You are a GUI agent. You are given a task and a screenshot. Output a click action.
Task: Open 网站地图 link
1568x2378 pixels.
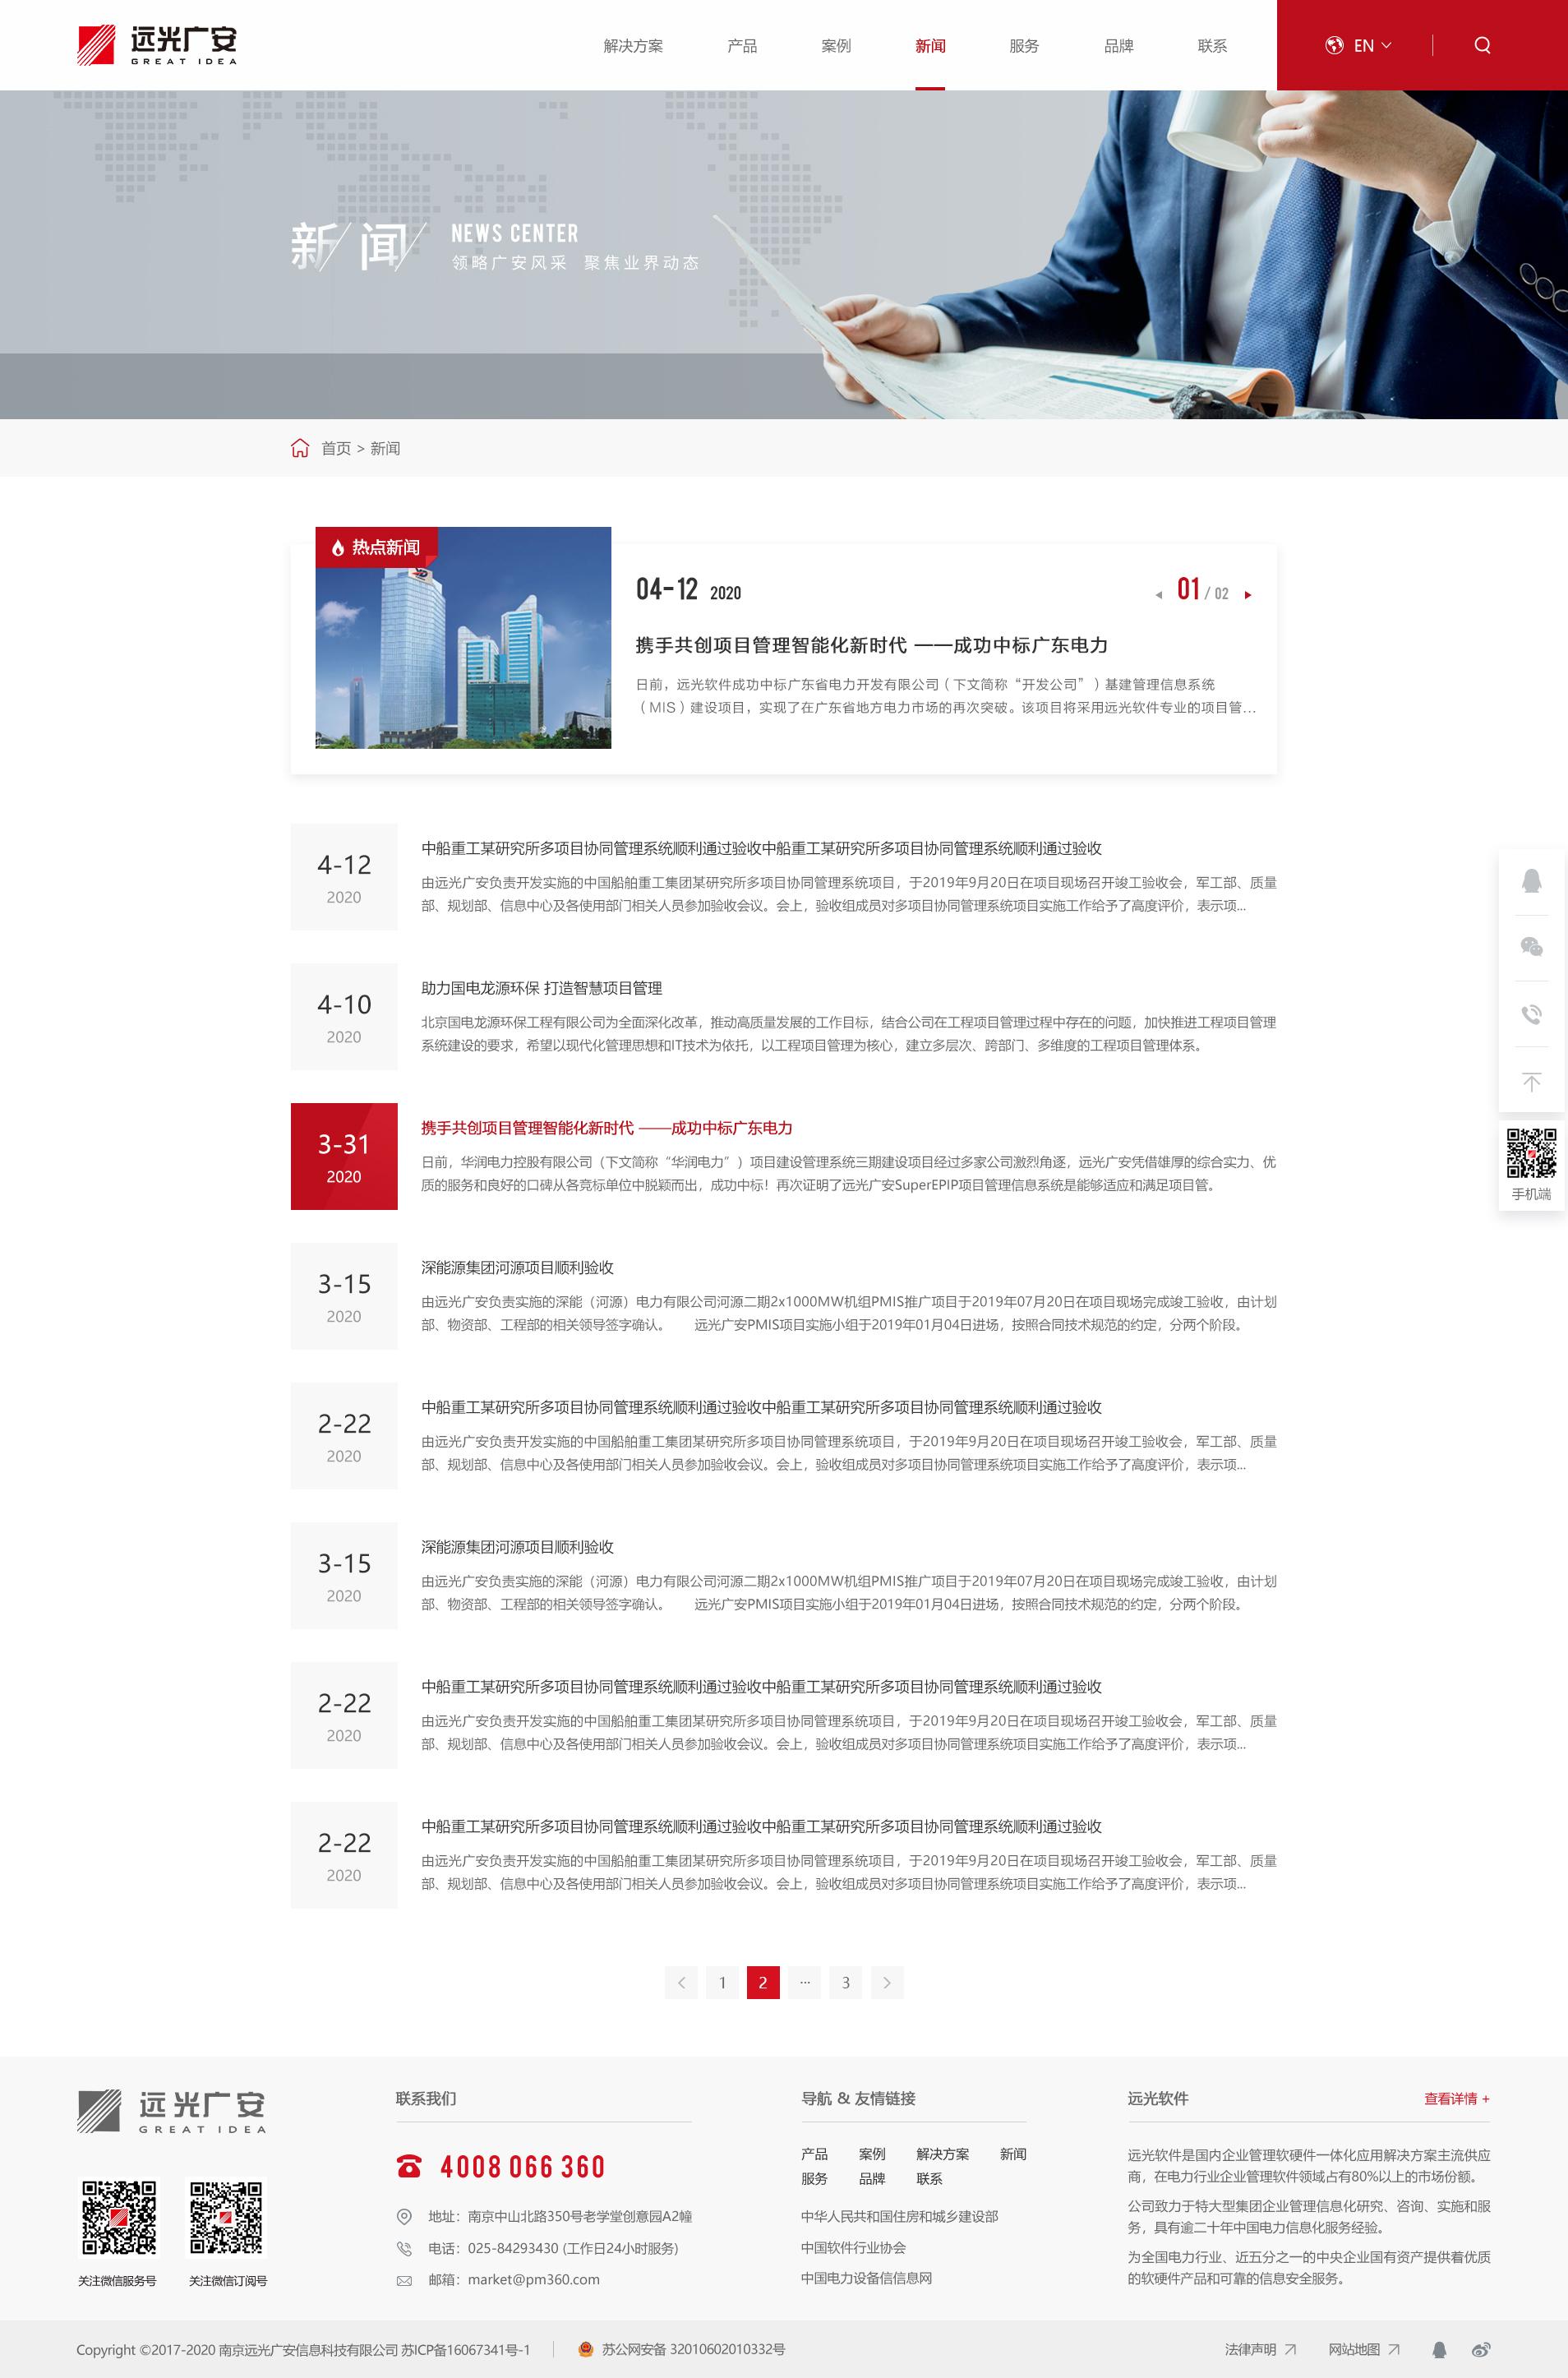tap(1364, 2349)
